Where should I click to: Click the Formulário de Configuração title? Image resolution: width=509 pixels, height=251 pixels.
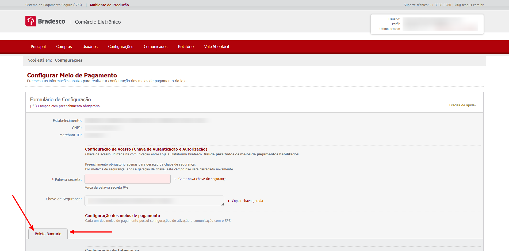tap(60, 99)
